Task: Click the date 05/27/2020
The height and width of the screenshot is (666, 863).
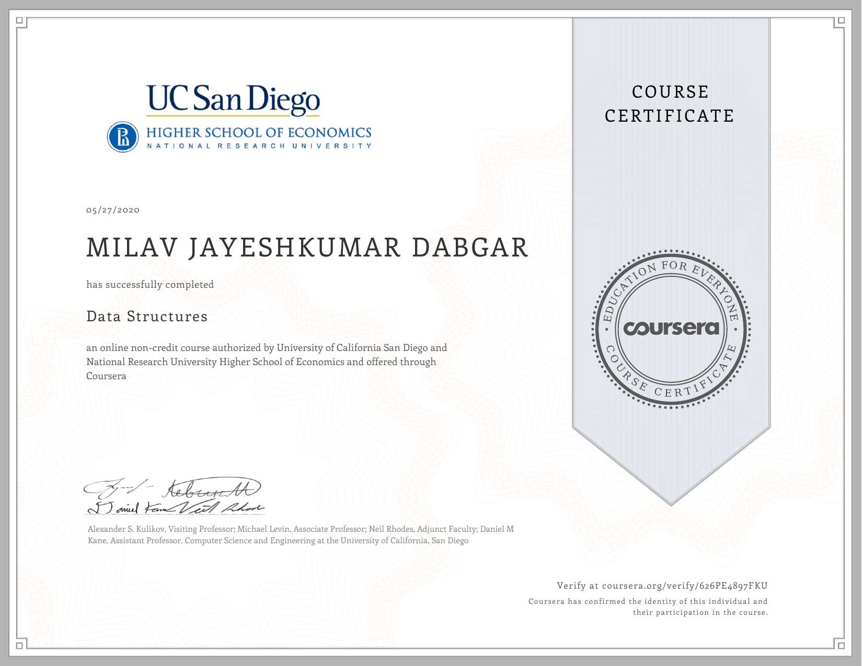Action: pos(113,210)
